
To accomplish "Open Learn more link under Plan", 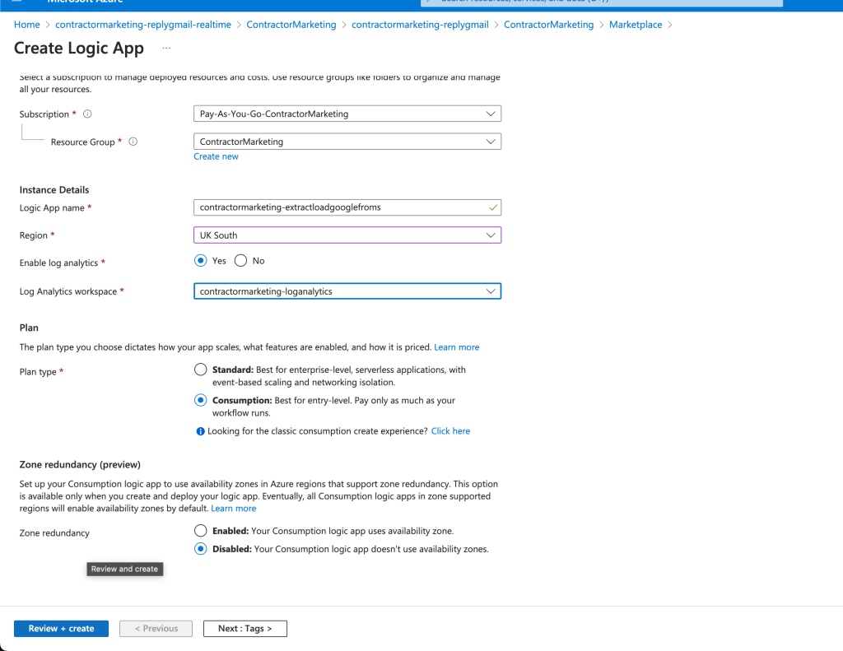I will click(456, 347).
